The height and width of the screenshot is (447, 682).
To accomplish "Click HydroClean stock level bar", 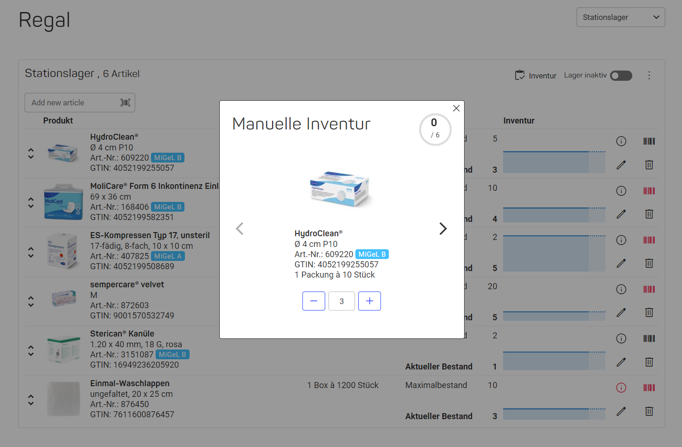I will click(554, 162).
